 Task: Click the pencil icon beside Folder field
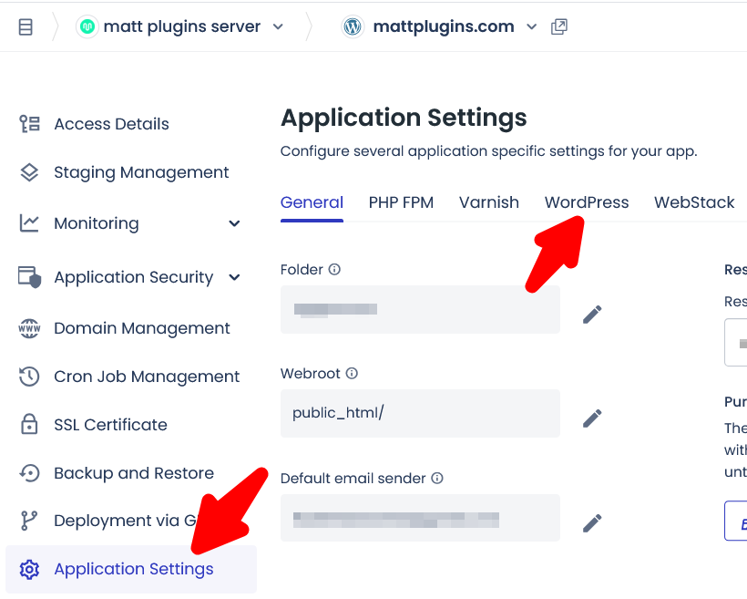[x=592, y=315]
